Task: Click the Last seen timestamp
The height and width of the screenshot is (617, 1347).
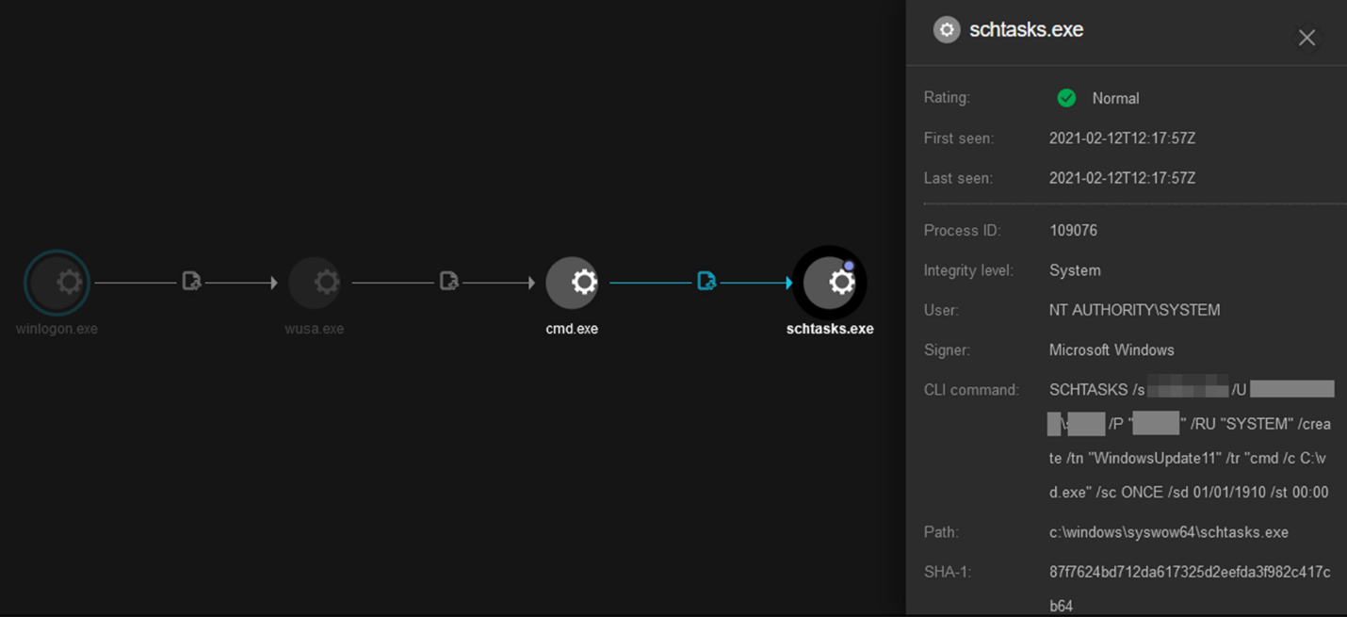Action: point(1122,178)
